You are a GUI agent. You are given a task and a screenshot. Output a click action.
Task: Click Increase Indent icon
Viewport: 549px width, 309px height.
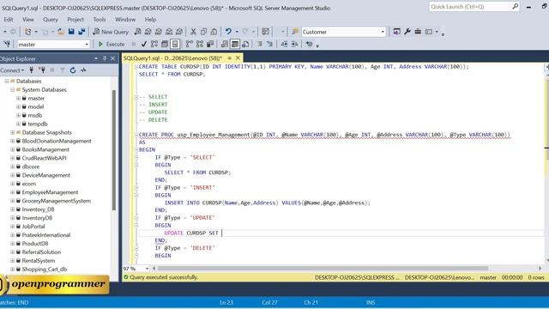pos(294,44)
